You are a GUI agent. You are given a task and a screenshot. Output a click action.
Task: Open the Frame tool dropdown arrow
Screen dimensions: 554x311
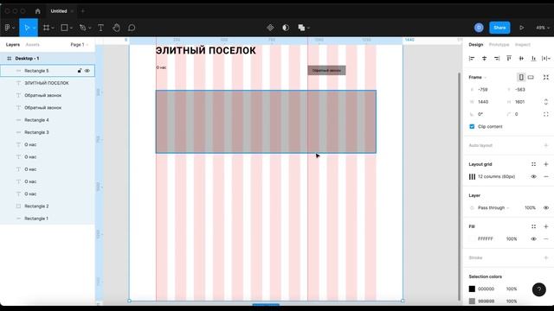pos(53,28)
